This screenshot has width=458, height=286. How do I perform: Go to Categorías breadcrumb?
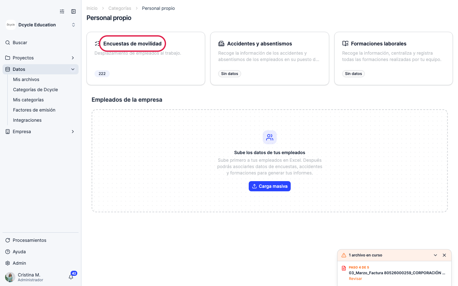120,8
